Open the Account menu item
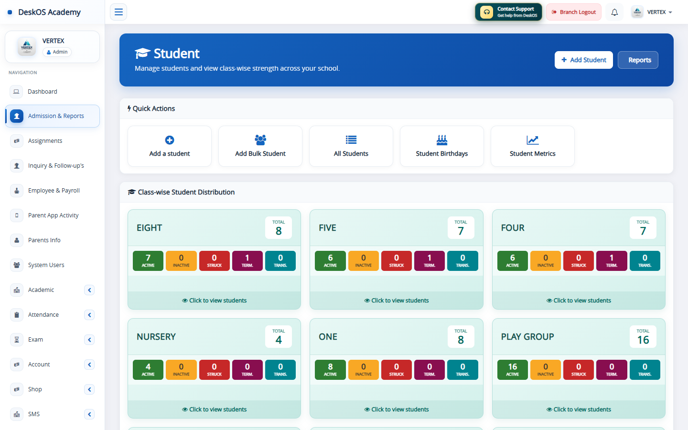Image resolution: width=688 pixels, height=430 pixels. tap(53, 365)
